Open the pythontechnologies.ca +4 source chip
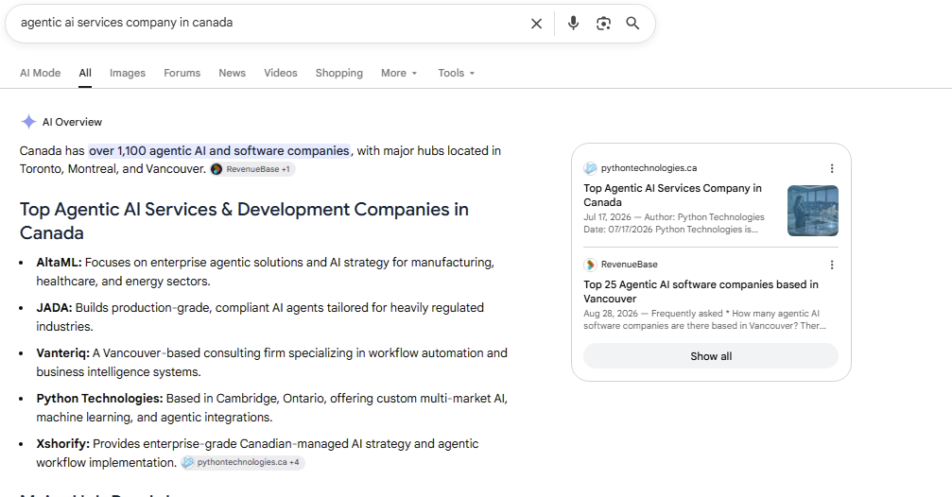The width and height of the screenshot is (952, 497). click(x=243, y=462)
